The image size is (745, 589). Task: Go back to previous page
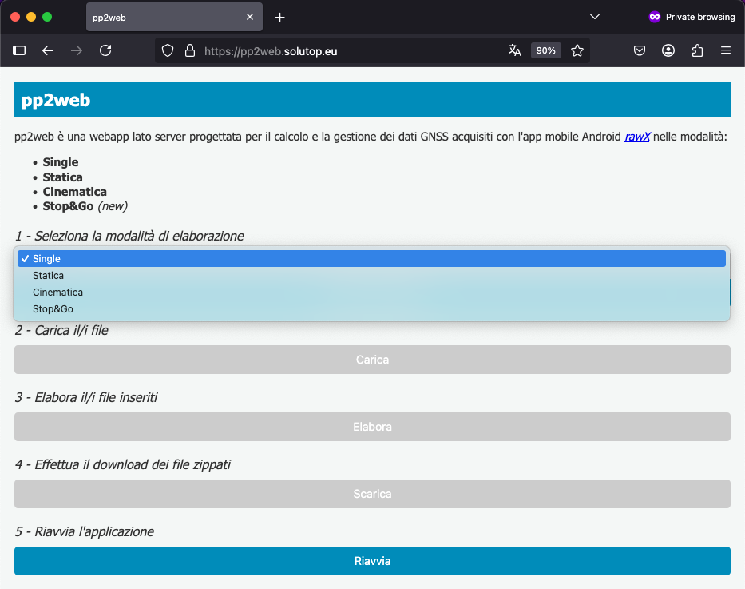tap(48, 50)
